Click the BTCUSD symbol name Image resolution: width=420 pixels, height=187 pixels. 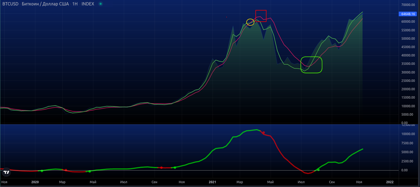pos(10,4)
